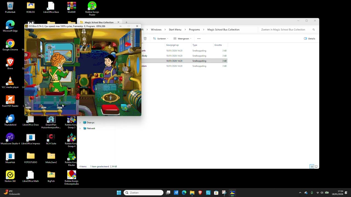Viewport: 351px width, 197px height.
Task: Switch Explorer to large thumbnails view
Action: point(316,167)
